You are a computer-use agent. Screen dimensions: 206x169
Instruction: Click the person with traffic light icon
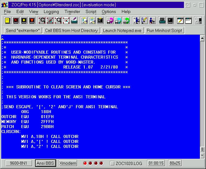[x=136, y=20]
